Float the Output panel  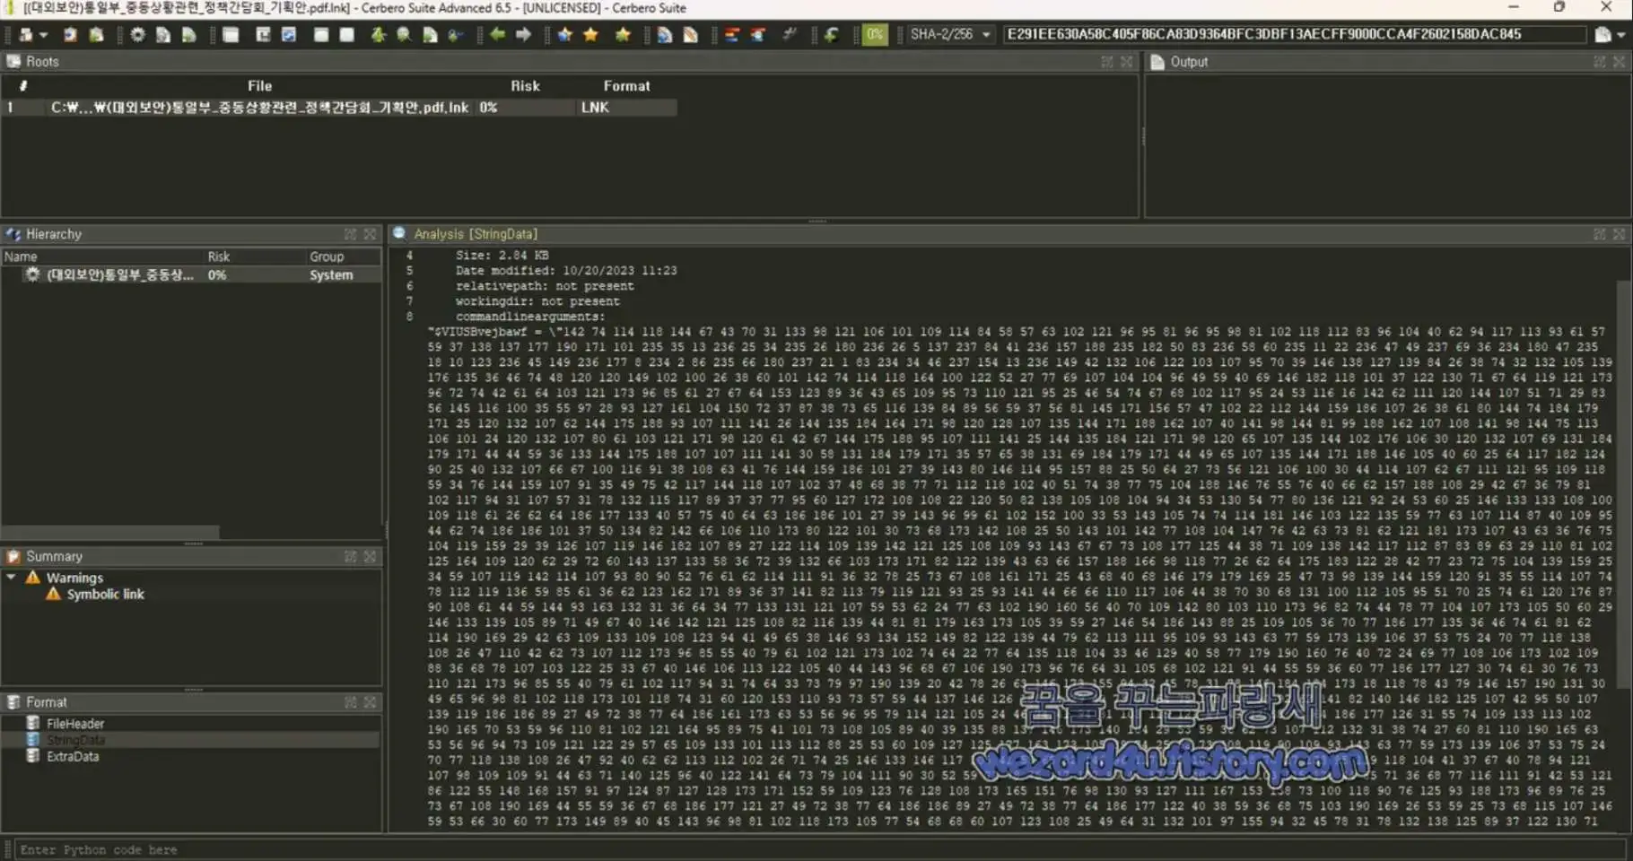coord(1600,61)
